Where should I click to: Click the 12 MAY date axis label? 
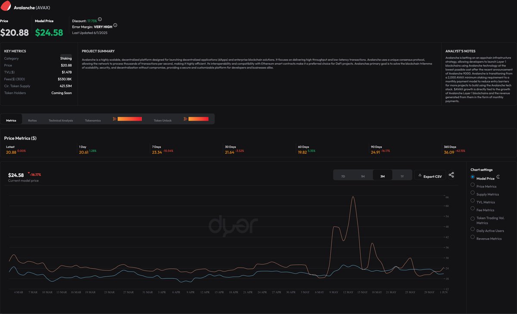pyautogui.click(x=348, y=292)
